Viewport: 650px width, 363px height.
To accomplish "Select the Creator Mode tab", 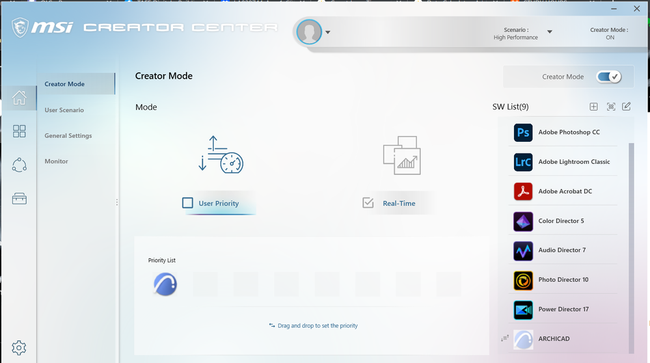I will pos(76,84).
